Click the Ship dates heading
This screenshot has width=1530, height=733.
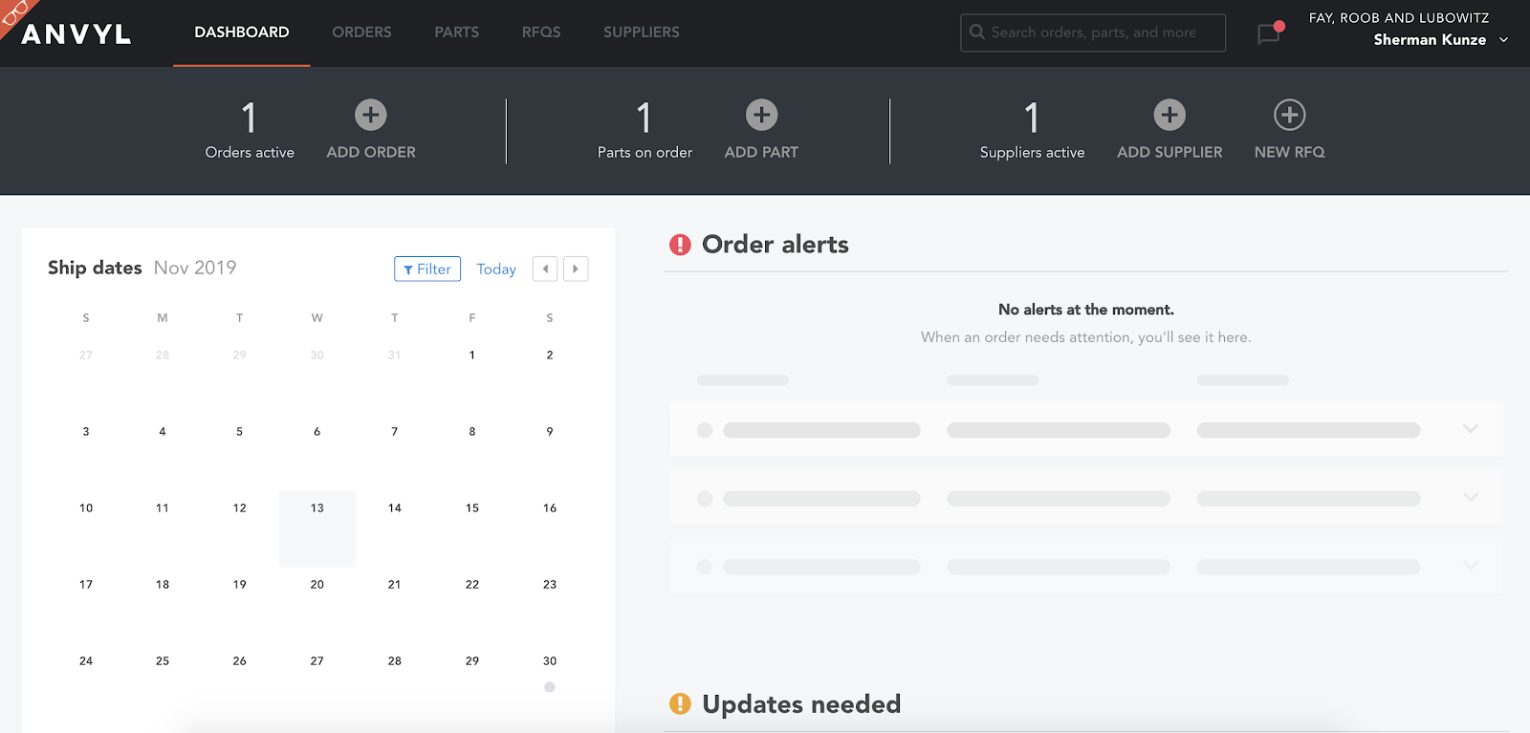(x=95, y=268)
